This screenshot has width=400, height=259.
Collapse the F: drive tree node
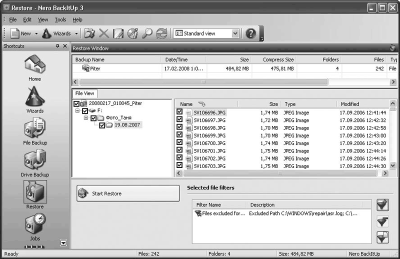coord(77,111)
